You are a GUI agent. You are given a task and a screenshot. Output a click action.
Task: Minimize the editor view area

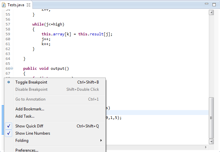[207, 4]
